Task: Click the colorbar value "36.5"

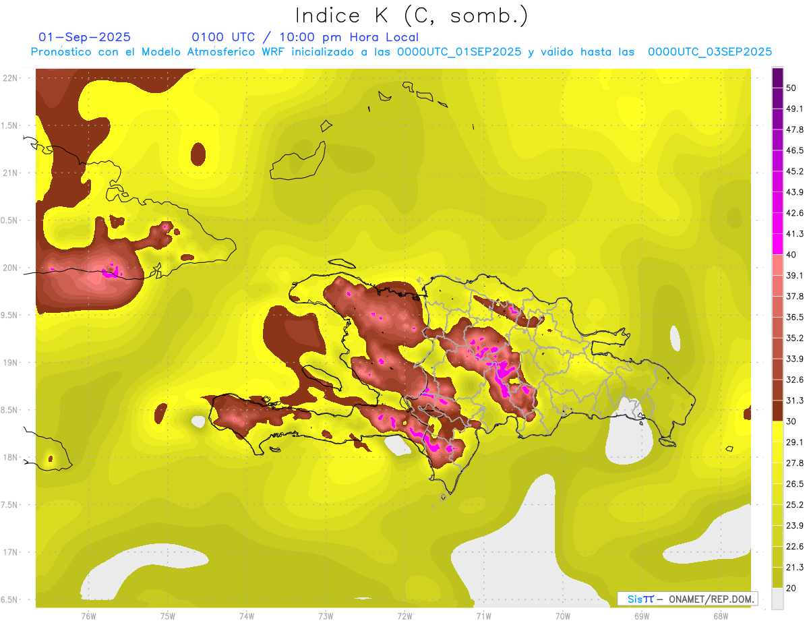Action: point(794,317)
